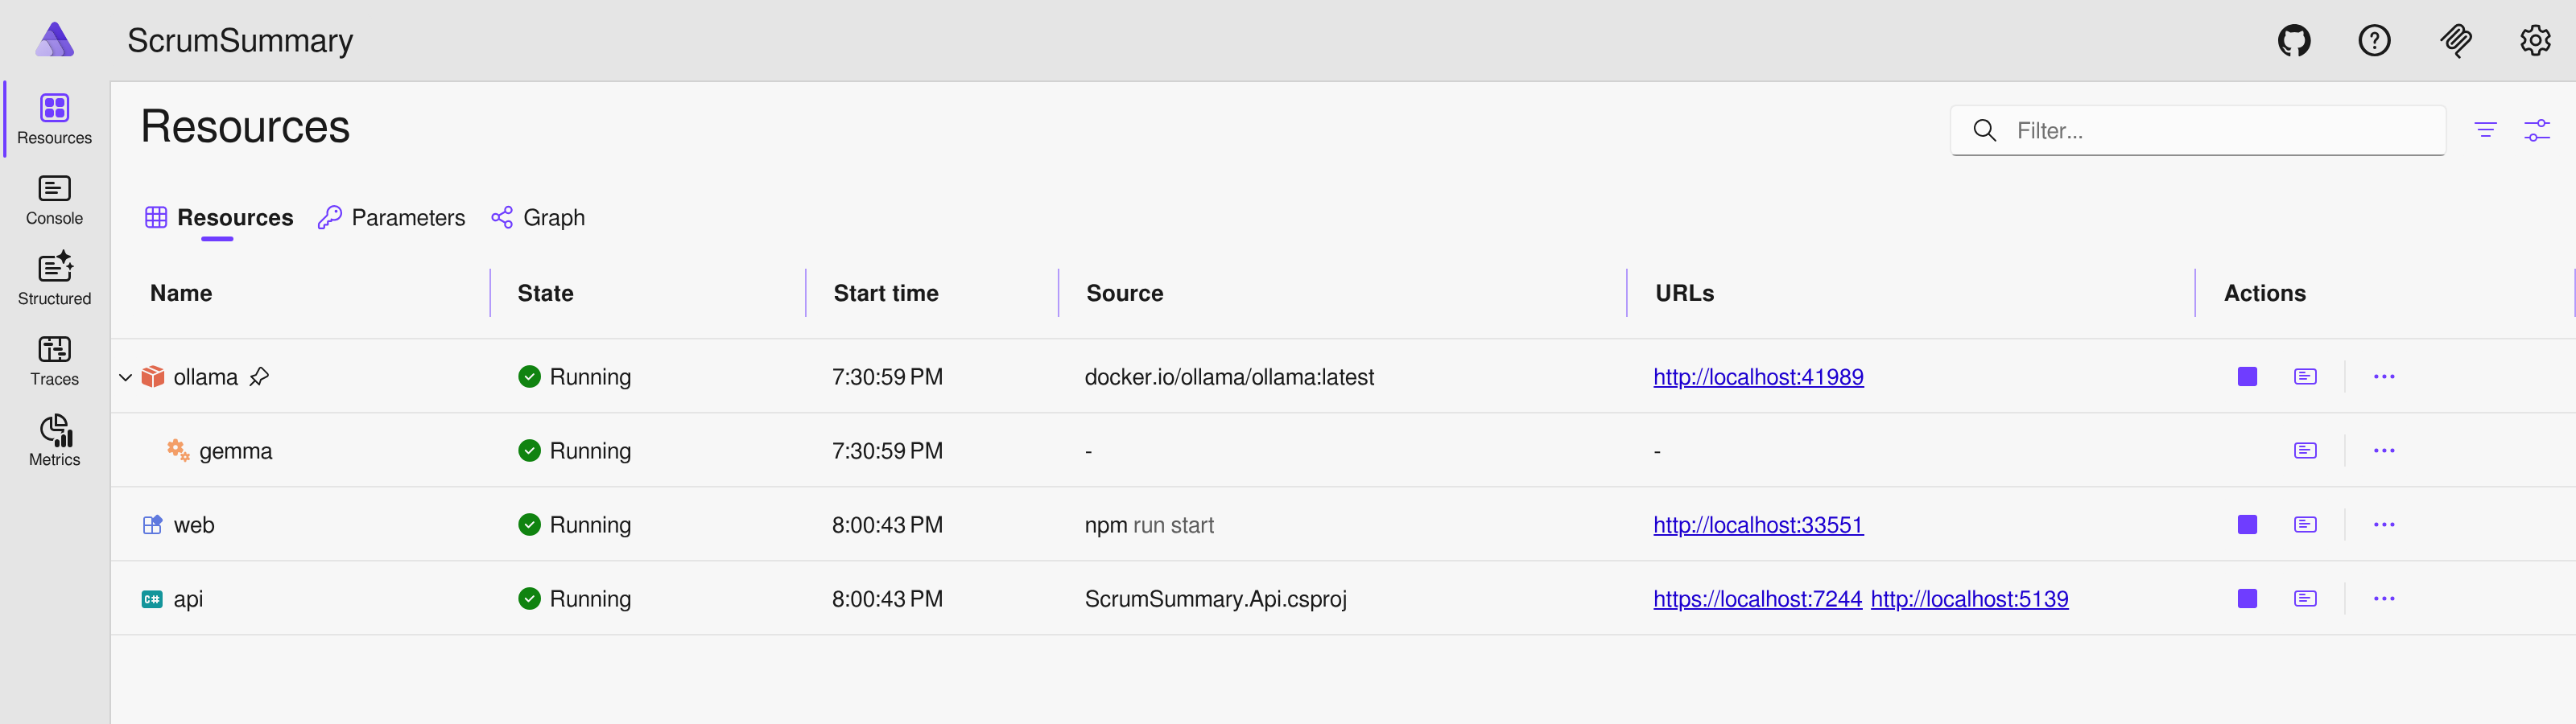Open the ollama endpoint http://localhost:41989
This screenshot has height=724, width=2576.
(1758, 377)
